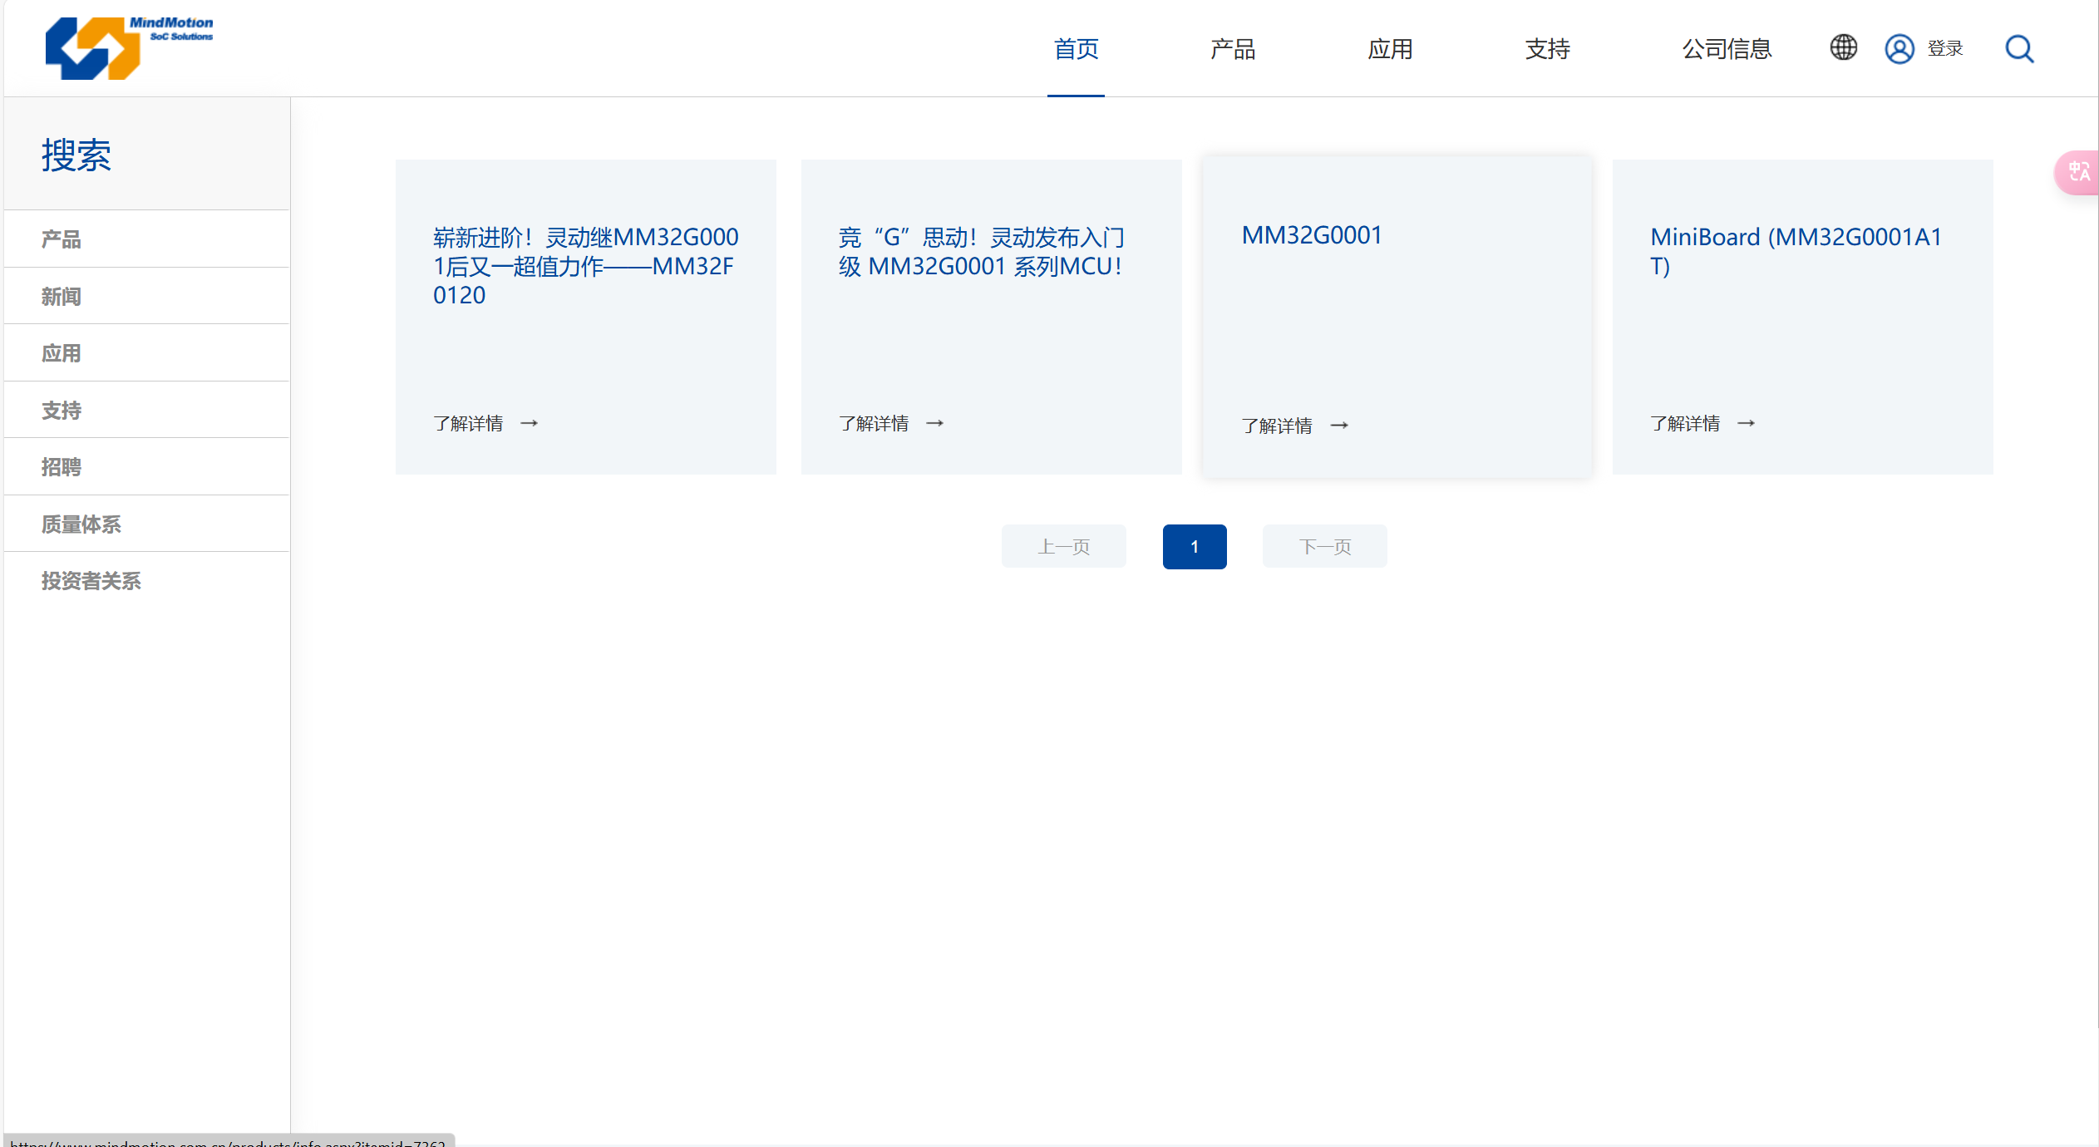Open the 支持 top navigation menu
This screenshot has height=1147, width=2099.
coord(1547,49)
